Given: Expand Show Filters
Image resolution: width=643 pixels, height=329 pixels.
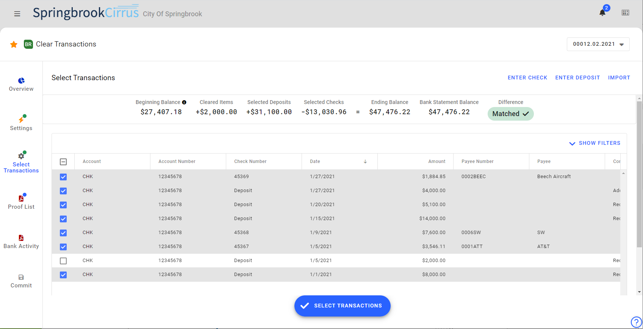Looking at the screenshot, I should click(x=595, y=143).
